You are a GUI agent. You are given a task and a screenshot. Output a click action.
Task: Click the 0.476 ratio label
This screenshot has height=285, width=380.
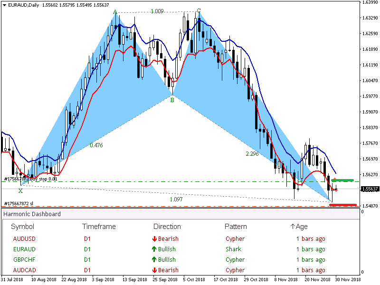(x=96, y=145)
